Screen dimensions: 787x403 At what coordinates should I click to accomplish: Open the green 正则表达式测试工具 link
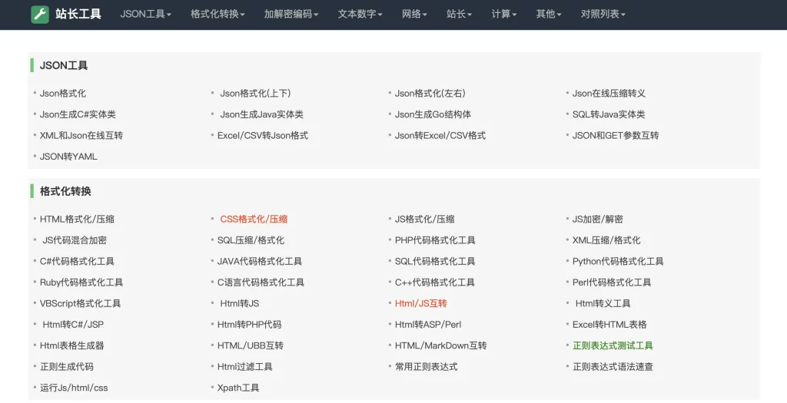point(613,345)
